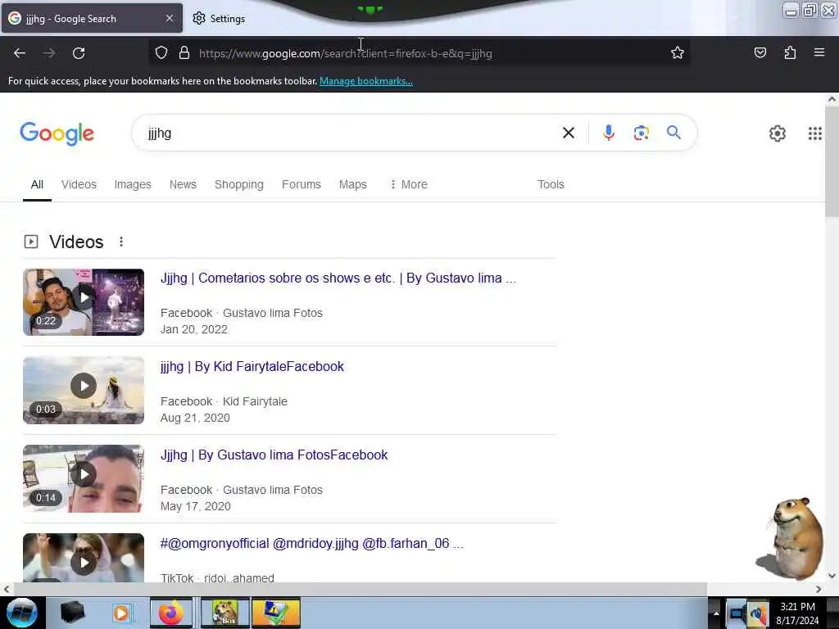Bookmark this page with the star

pos(678,52)
